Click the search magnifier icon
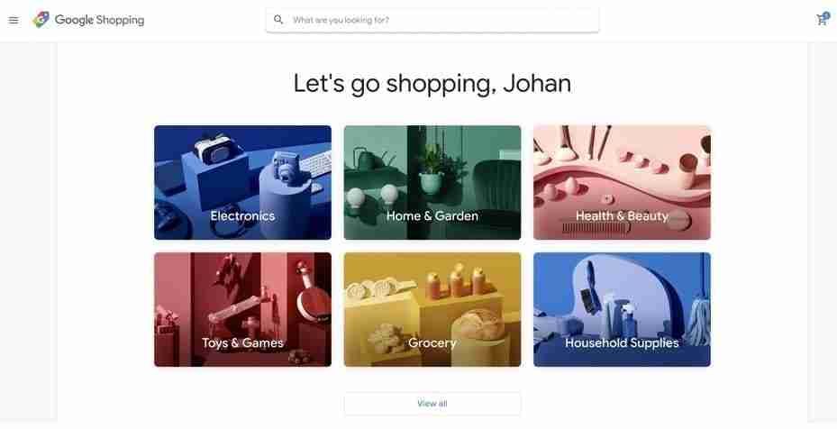Viewport: 837px width, 429px height. [278, 20]
